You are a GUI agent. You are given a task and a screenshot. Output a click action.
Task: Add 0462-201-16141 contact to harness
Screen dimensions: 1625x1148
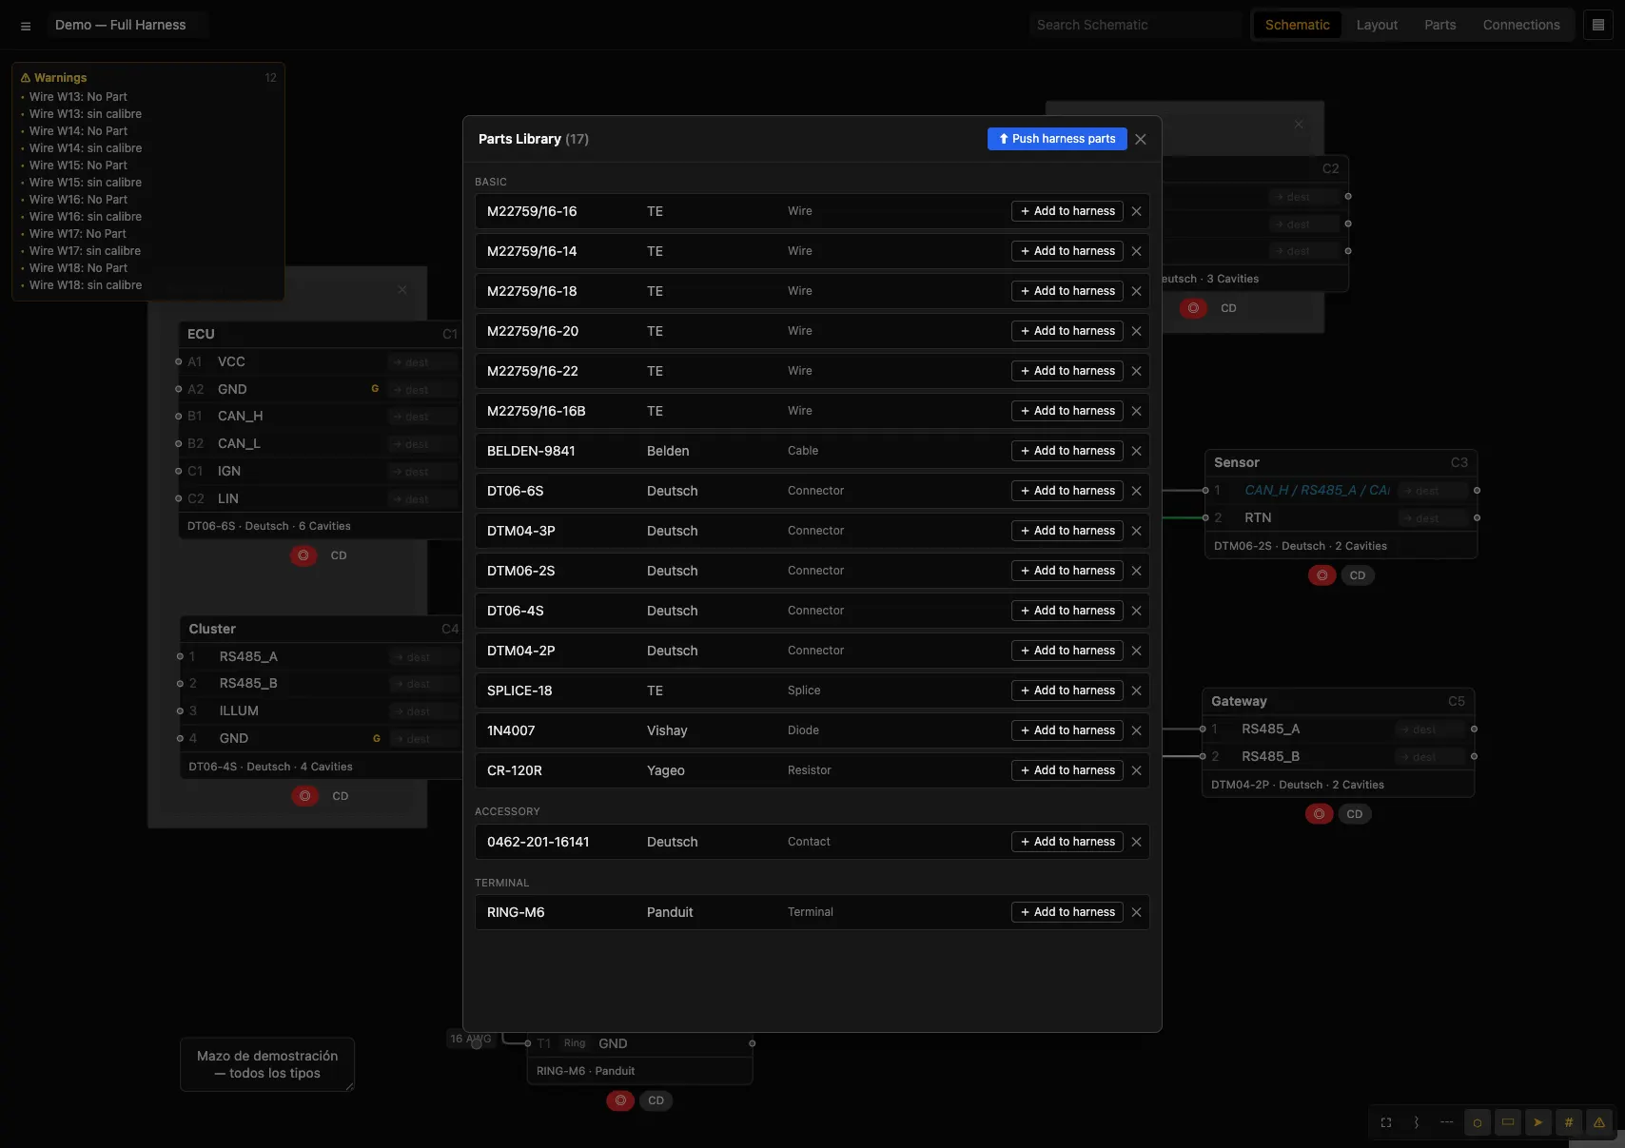pyautogui.click(x=1067, y=842)
